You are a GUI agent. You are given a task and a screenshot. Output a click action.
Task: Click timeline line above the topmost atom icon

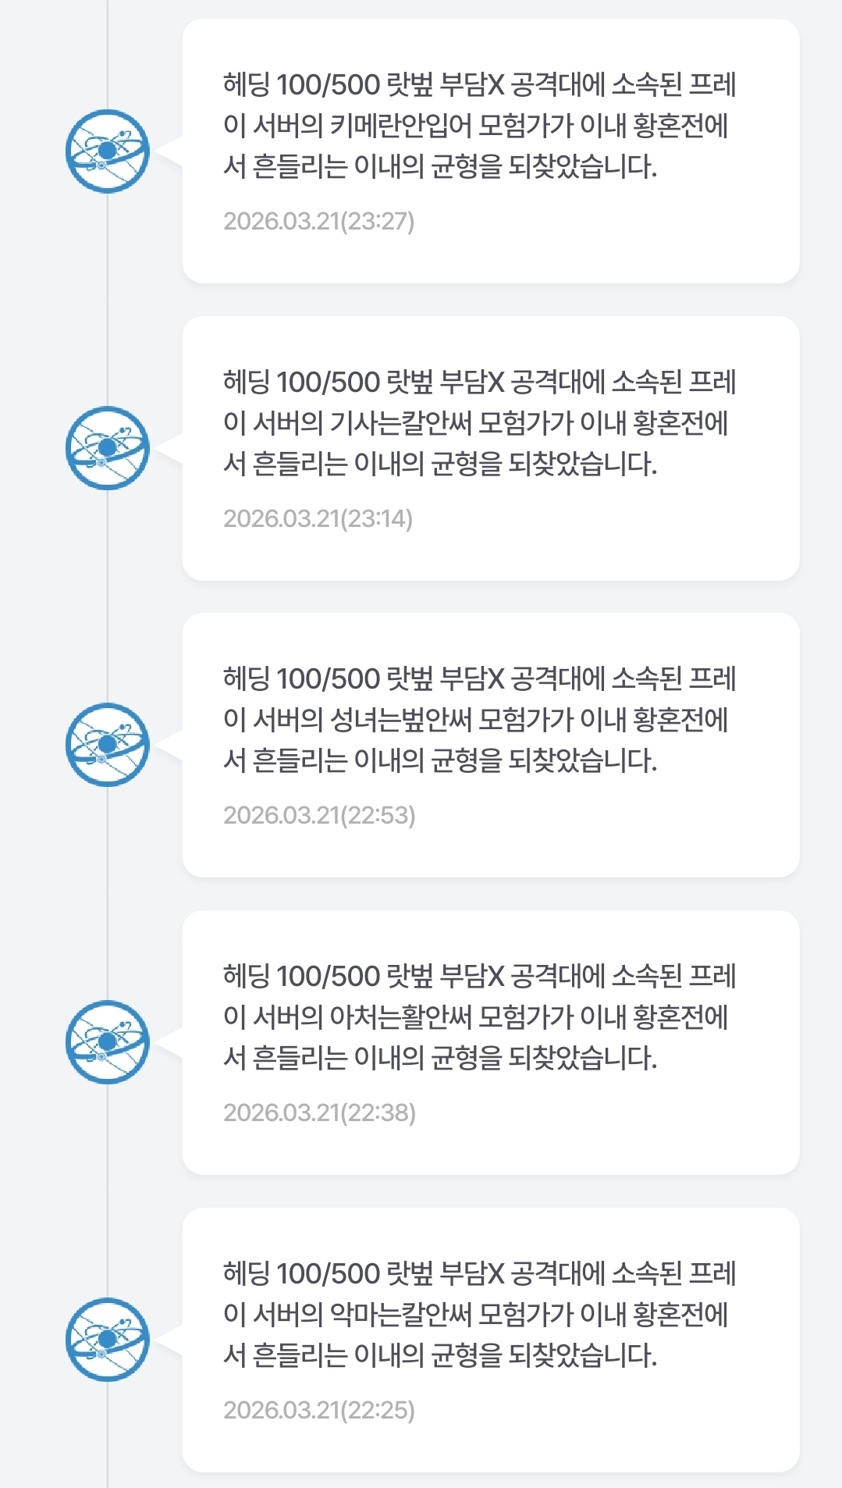pyautogui.click(x=108, y=47)
